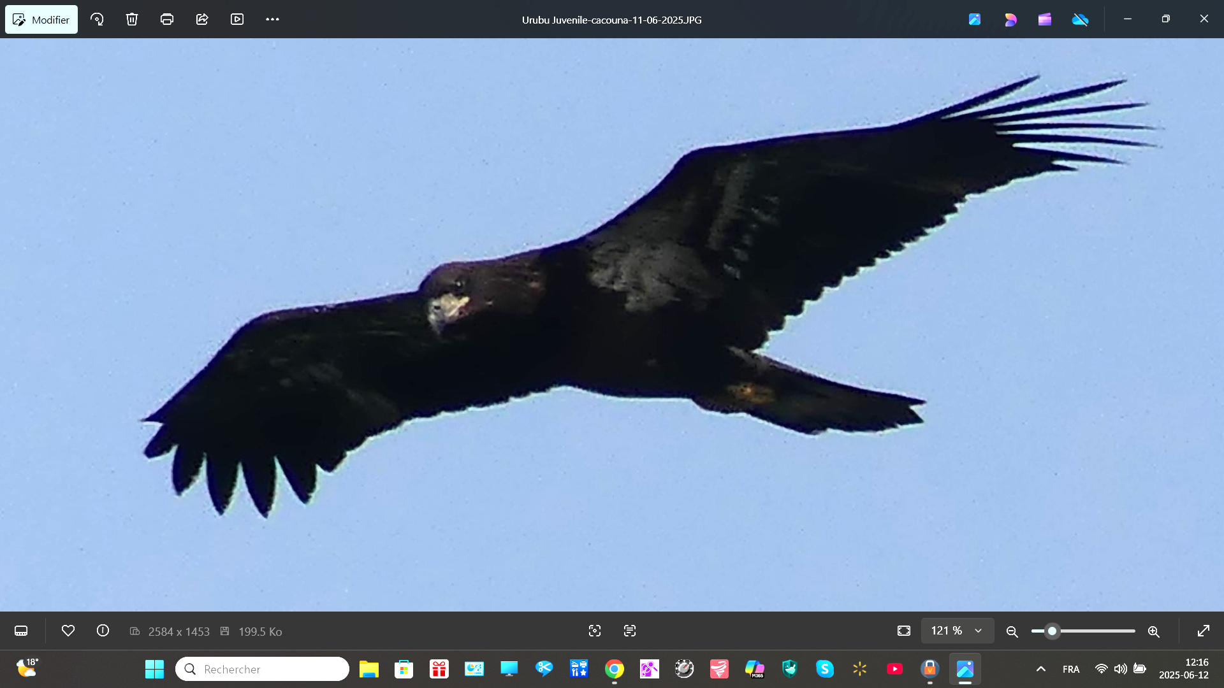The height and width of the screenshot is (688, 1224).
Task: Toggle favorite with heart icon
Action: pyautogui.click(x=68, y=631)
